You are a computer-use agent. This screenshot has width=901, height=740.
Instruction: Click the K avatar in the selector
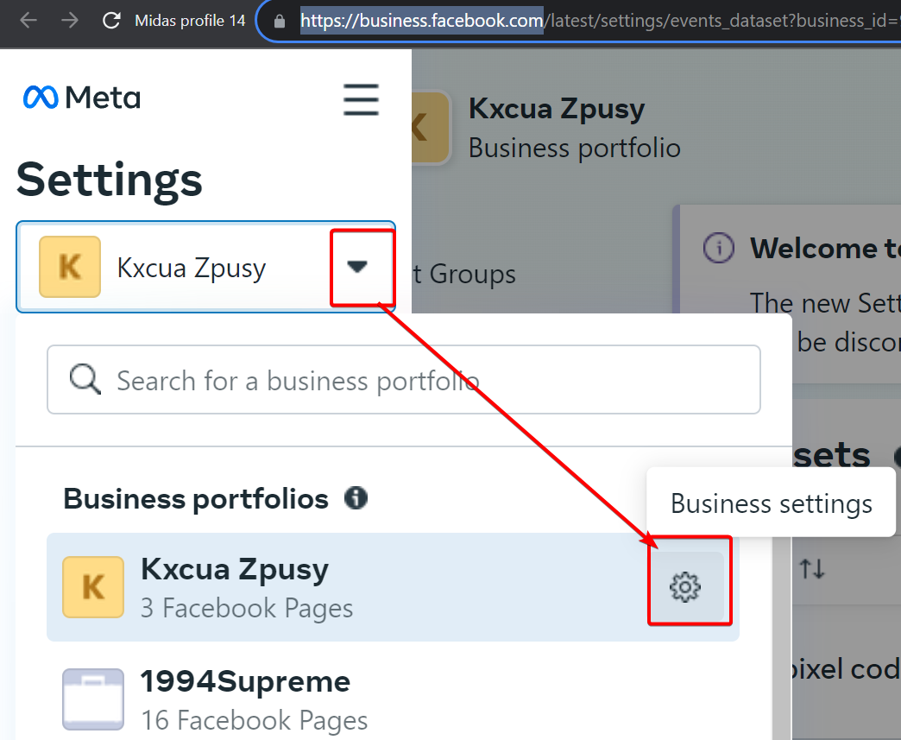tap(70, 267)
